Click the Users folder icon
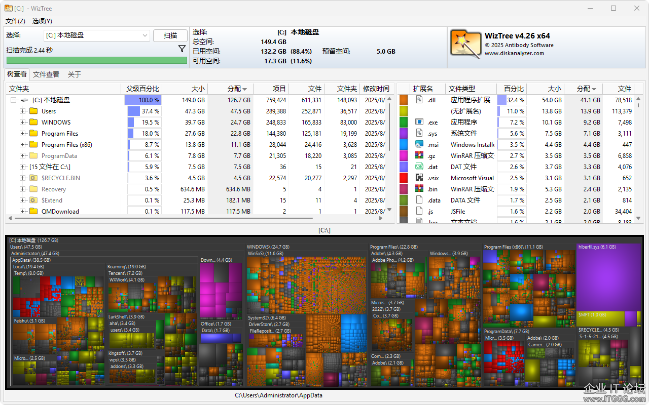Screen dimensions: 649x405 pyautogui.click(x=34, y=111)
